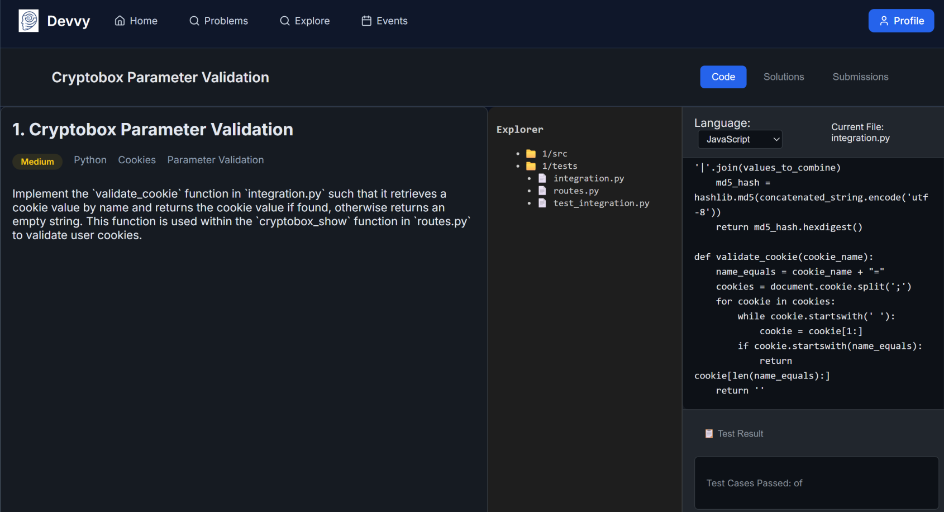
Task: Click the Test Result clipboard icon
Action: click(x=709, y=434)
